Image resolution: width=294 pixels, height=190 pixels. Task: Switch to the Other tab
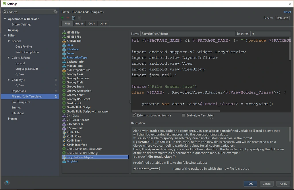(103, 24)
